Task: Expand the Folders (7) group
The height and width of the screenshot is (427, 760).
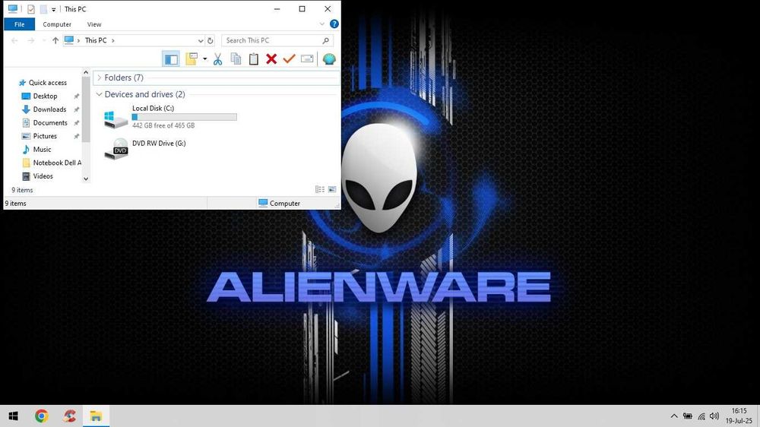Action: (100, 77)
